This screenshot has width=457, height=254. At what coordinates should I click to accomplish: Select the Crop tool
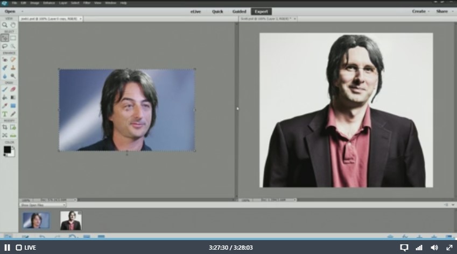point(5,127)
